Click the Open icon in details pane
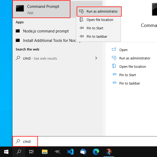 (114, 49)
